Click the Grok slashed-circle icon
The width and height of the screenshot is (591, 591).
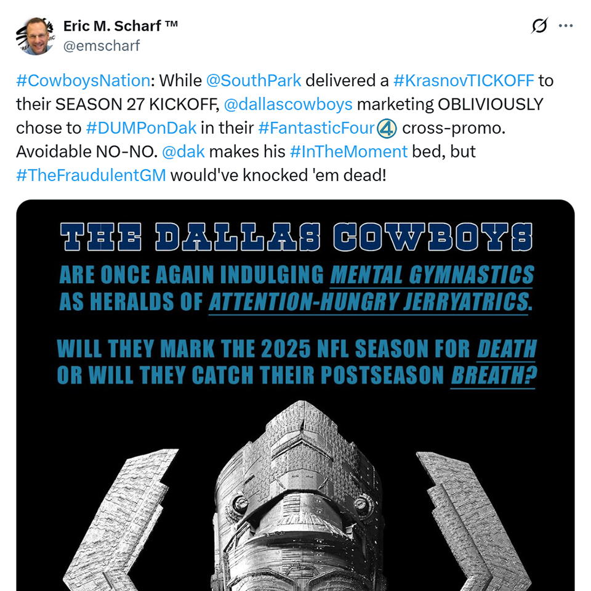[539, 26]
